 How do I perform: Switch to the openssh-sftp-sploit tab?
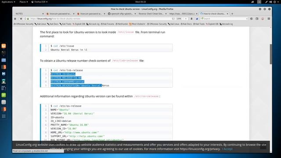tap(122, 14)
